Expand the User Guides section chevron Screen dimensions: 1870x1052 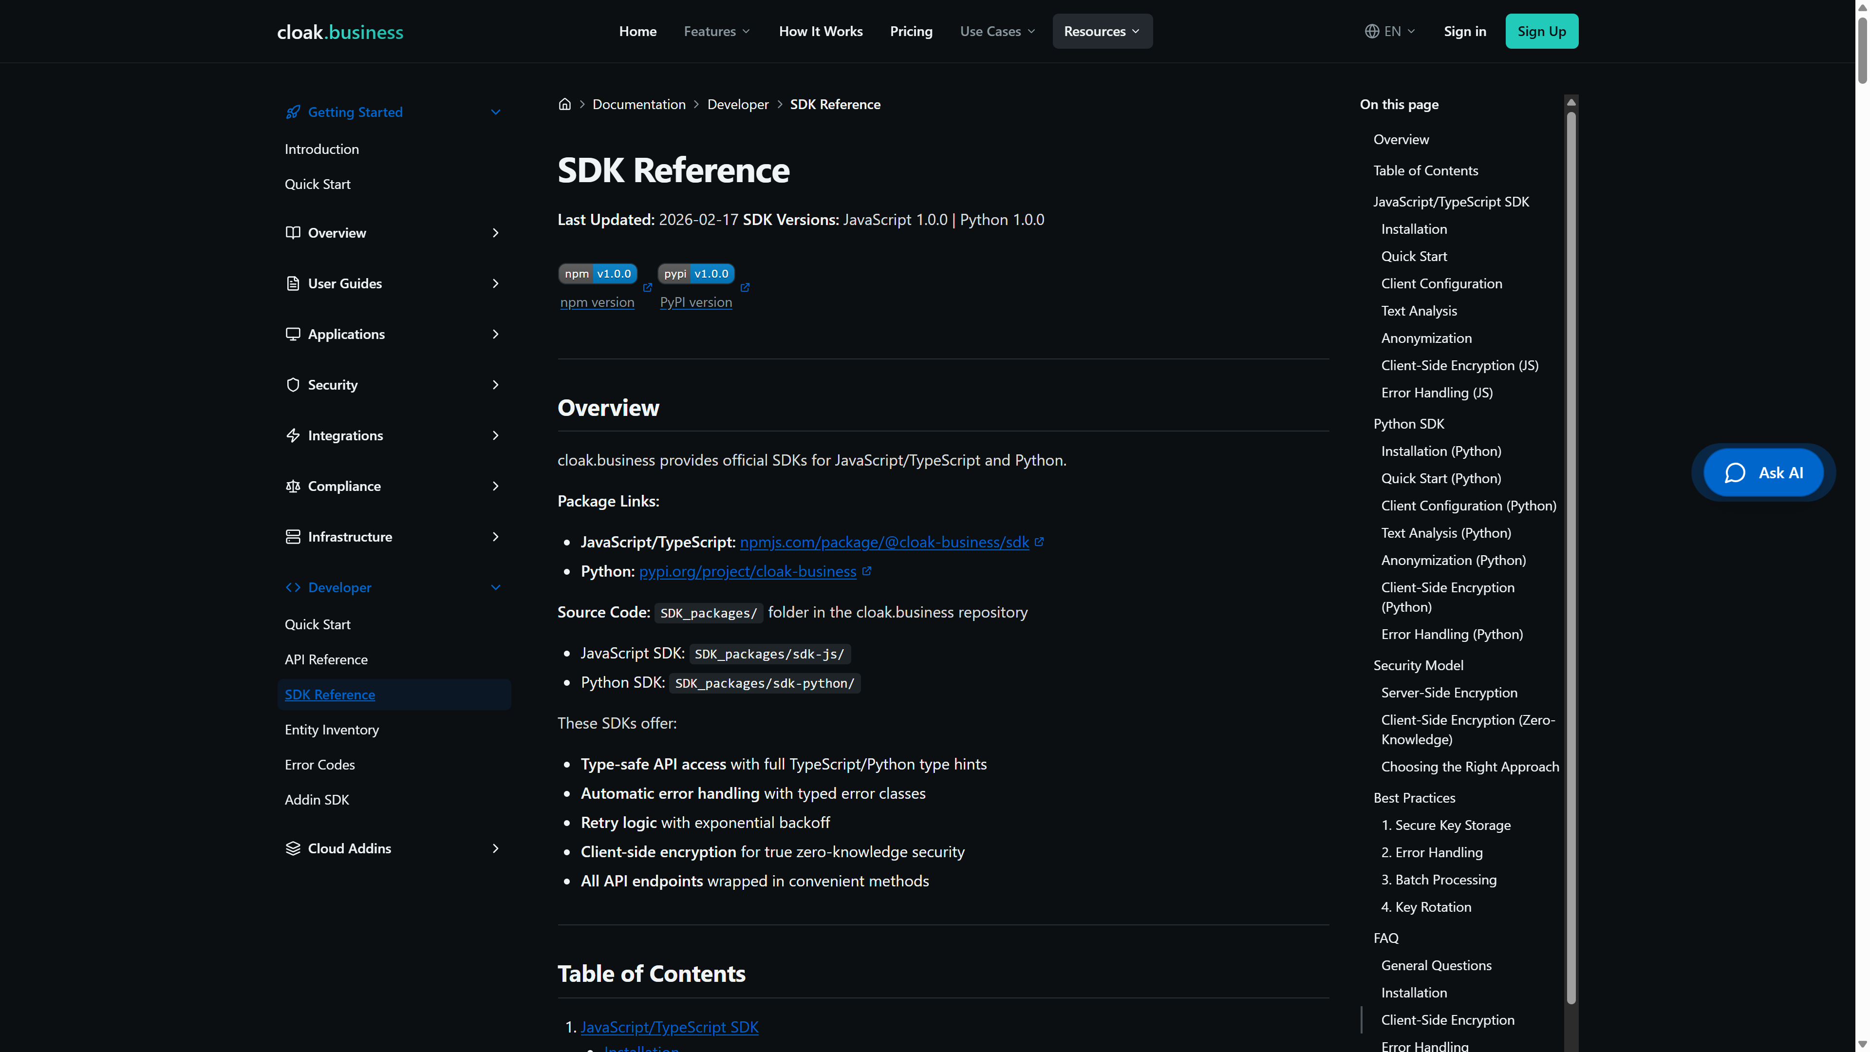pos(496,283)
